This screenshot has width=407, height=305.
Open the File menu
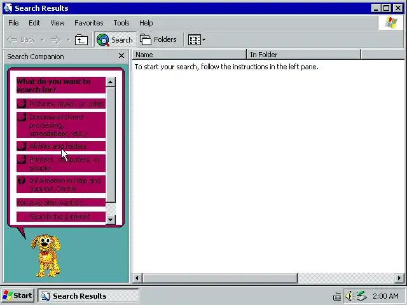click(x=13, y=23)
